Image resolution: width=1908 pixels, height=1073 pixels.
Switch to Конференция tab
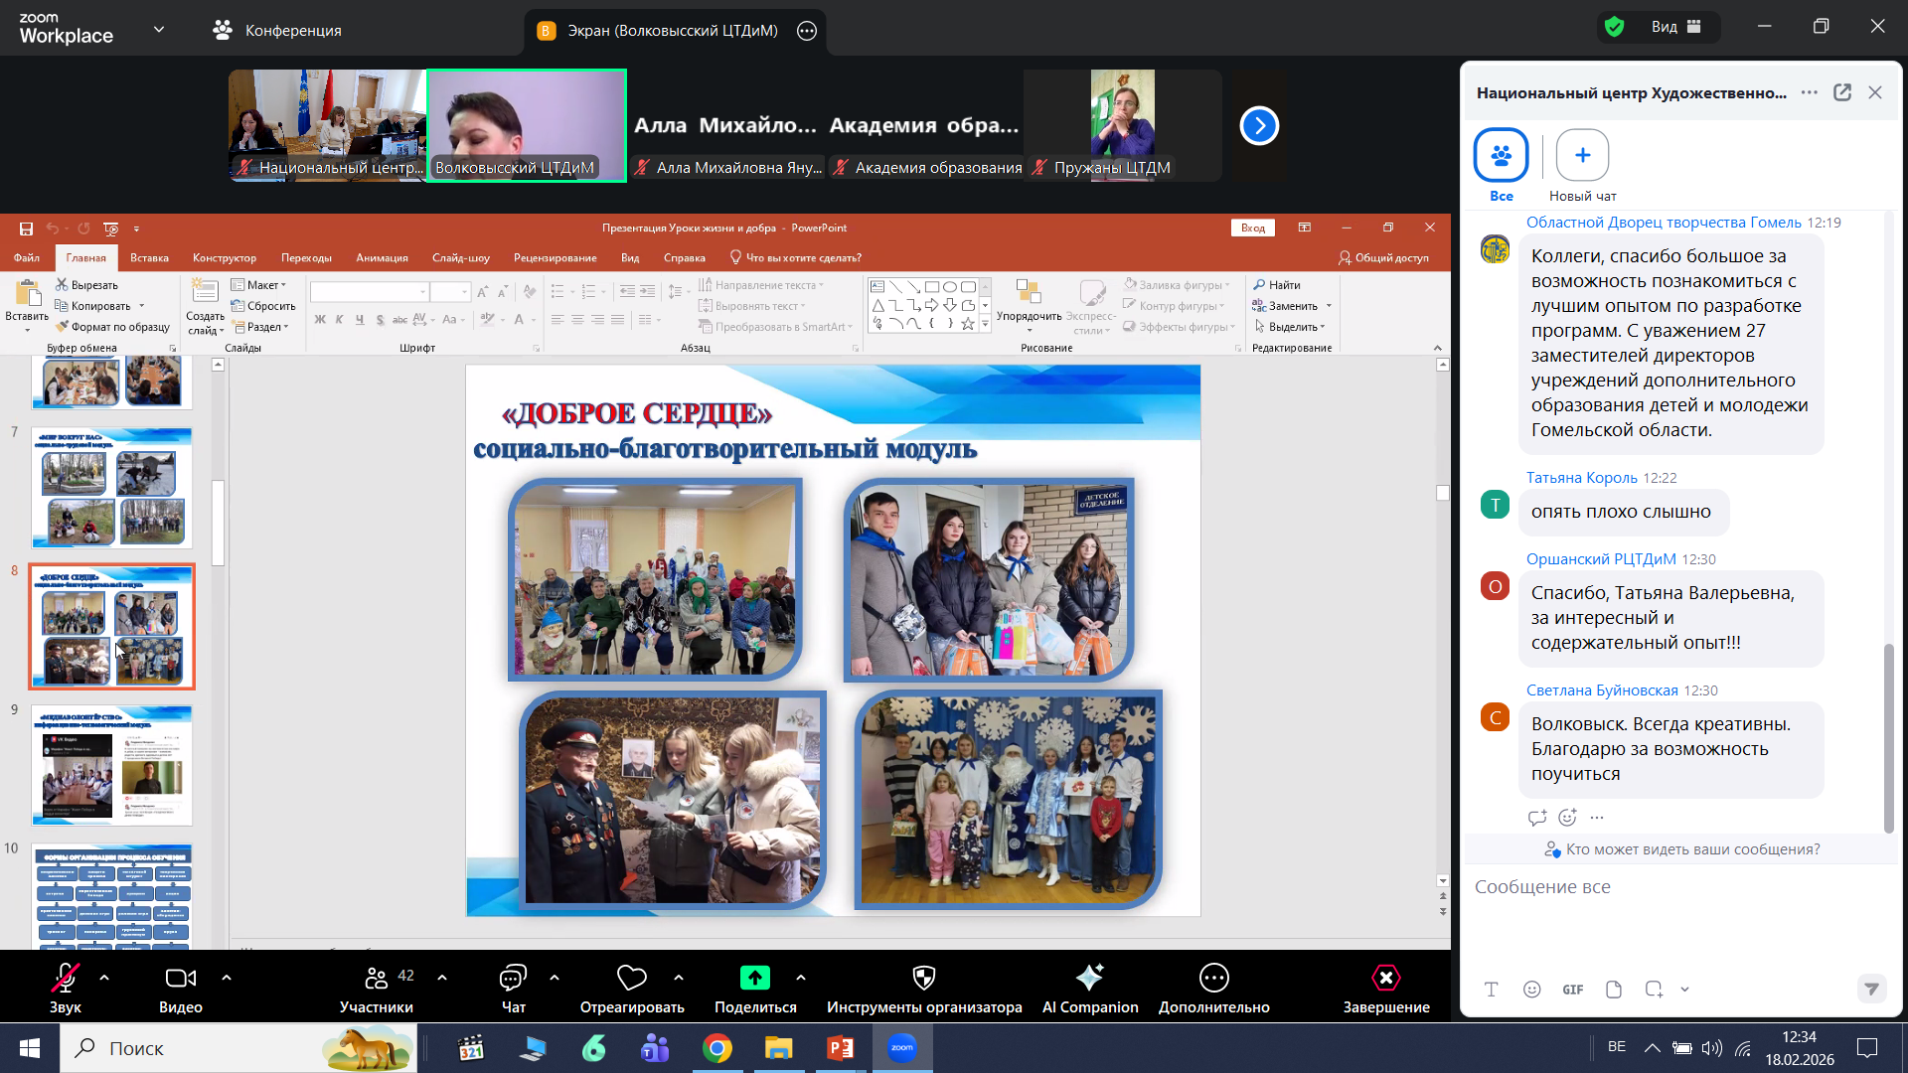277,31
